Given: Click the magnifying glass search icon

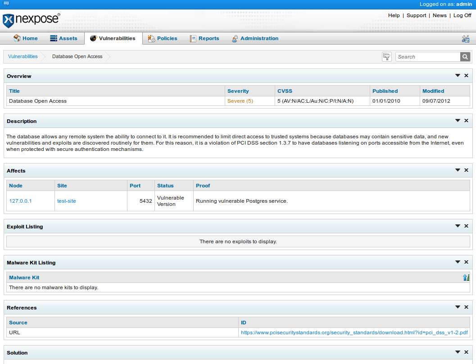Looking at the screenshot, I should click(x=465, y=57).
